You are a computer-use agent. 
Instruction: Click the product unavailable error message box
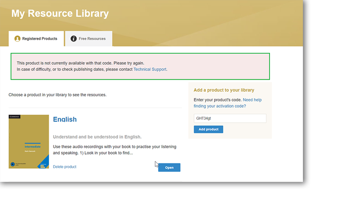point(140,66)
